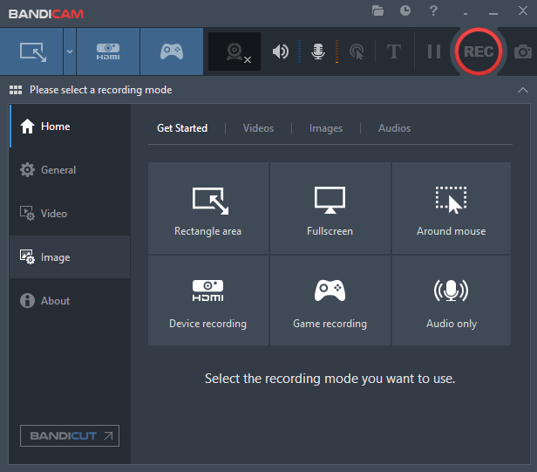Open the Video settings section
537x472 pixels.
click(x=71, y=214)
